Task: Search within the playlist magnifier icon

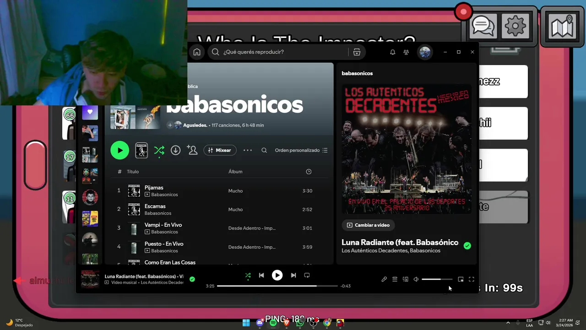Action: [264, 150]
